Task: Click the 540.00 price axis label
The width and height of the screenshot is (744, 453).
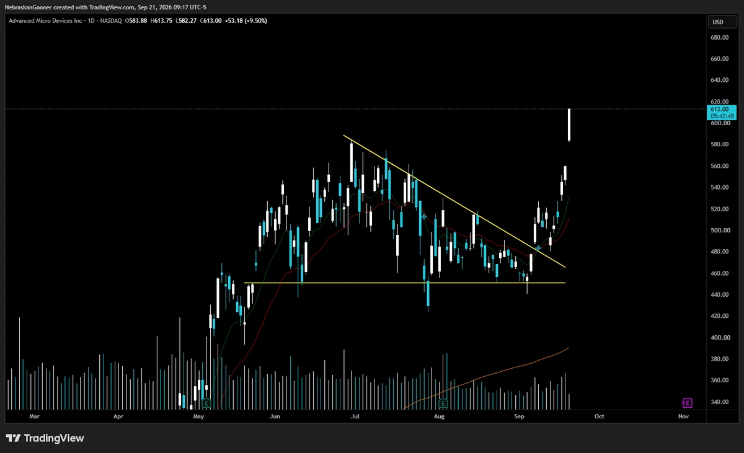Action: click(x=720, y=188)
